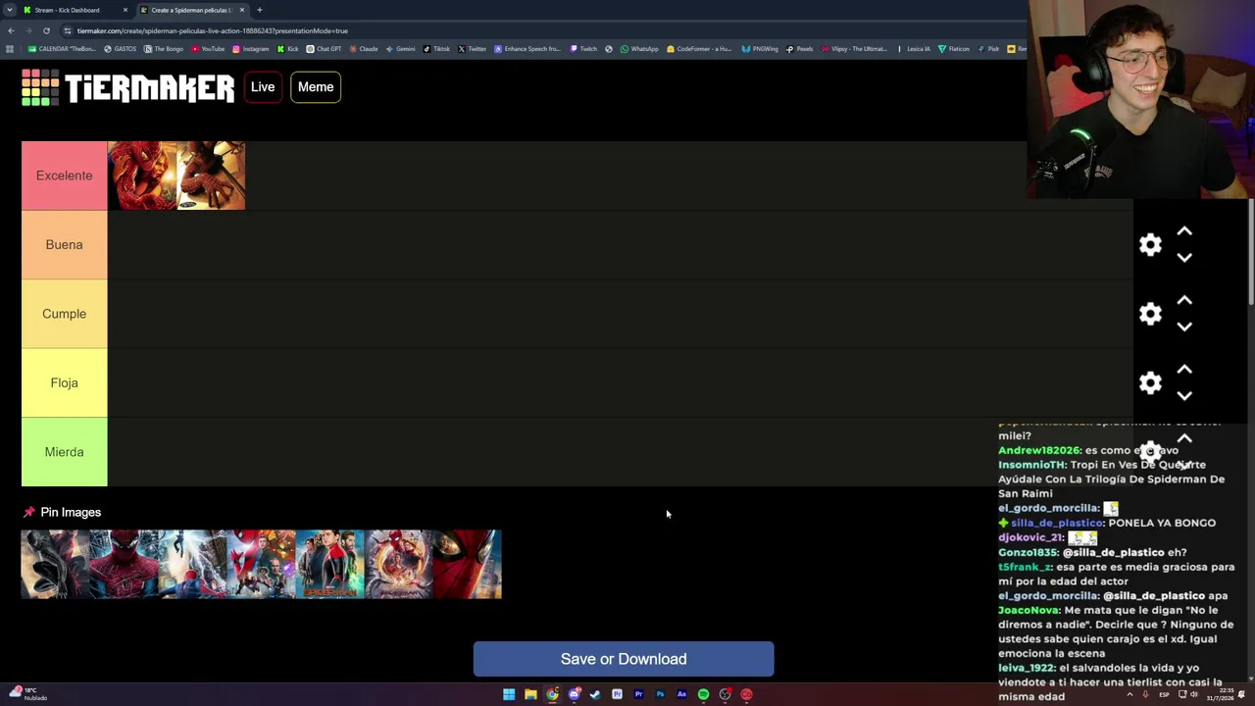Pick the Spider-Man with Iron Man poster

pos(262,565)
